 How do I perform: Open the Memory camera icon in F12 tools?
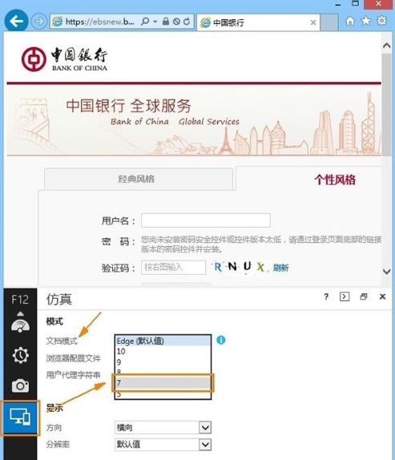[x=20, y=385]
